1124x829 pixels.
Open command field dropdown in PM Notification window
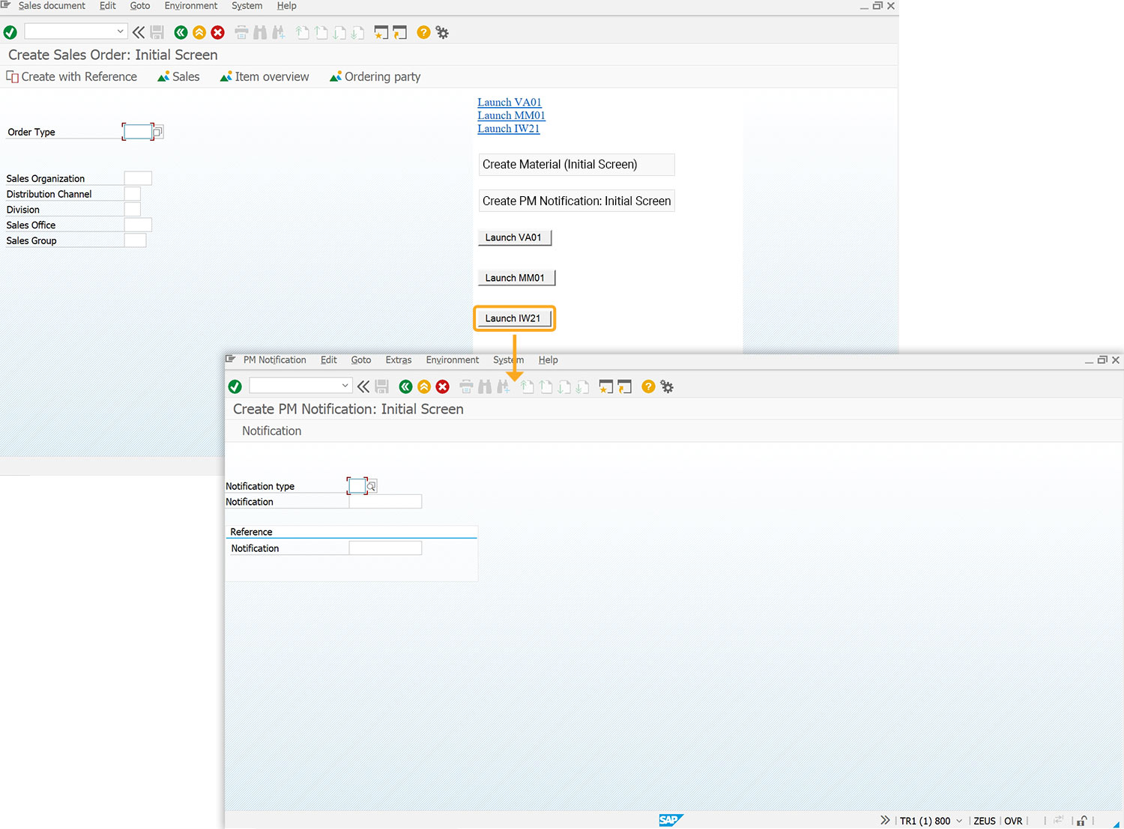[x=345, y=386]
